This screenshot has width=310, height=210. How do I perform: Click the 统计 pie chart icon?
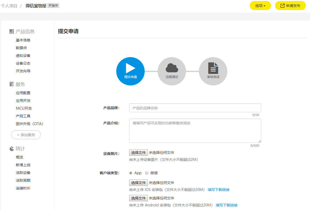click(x=11, y=148)
